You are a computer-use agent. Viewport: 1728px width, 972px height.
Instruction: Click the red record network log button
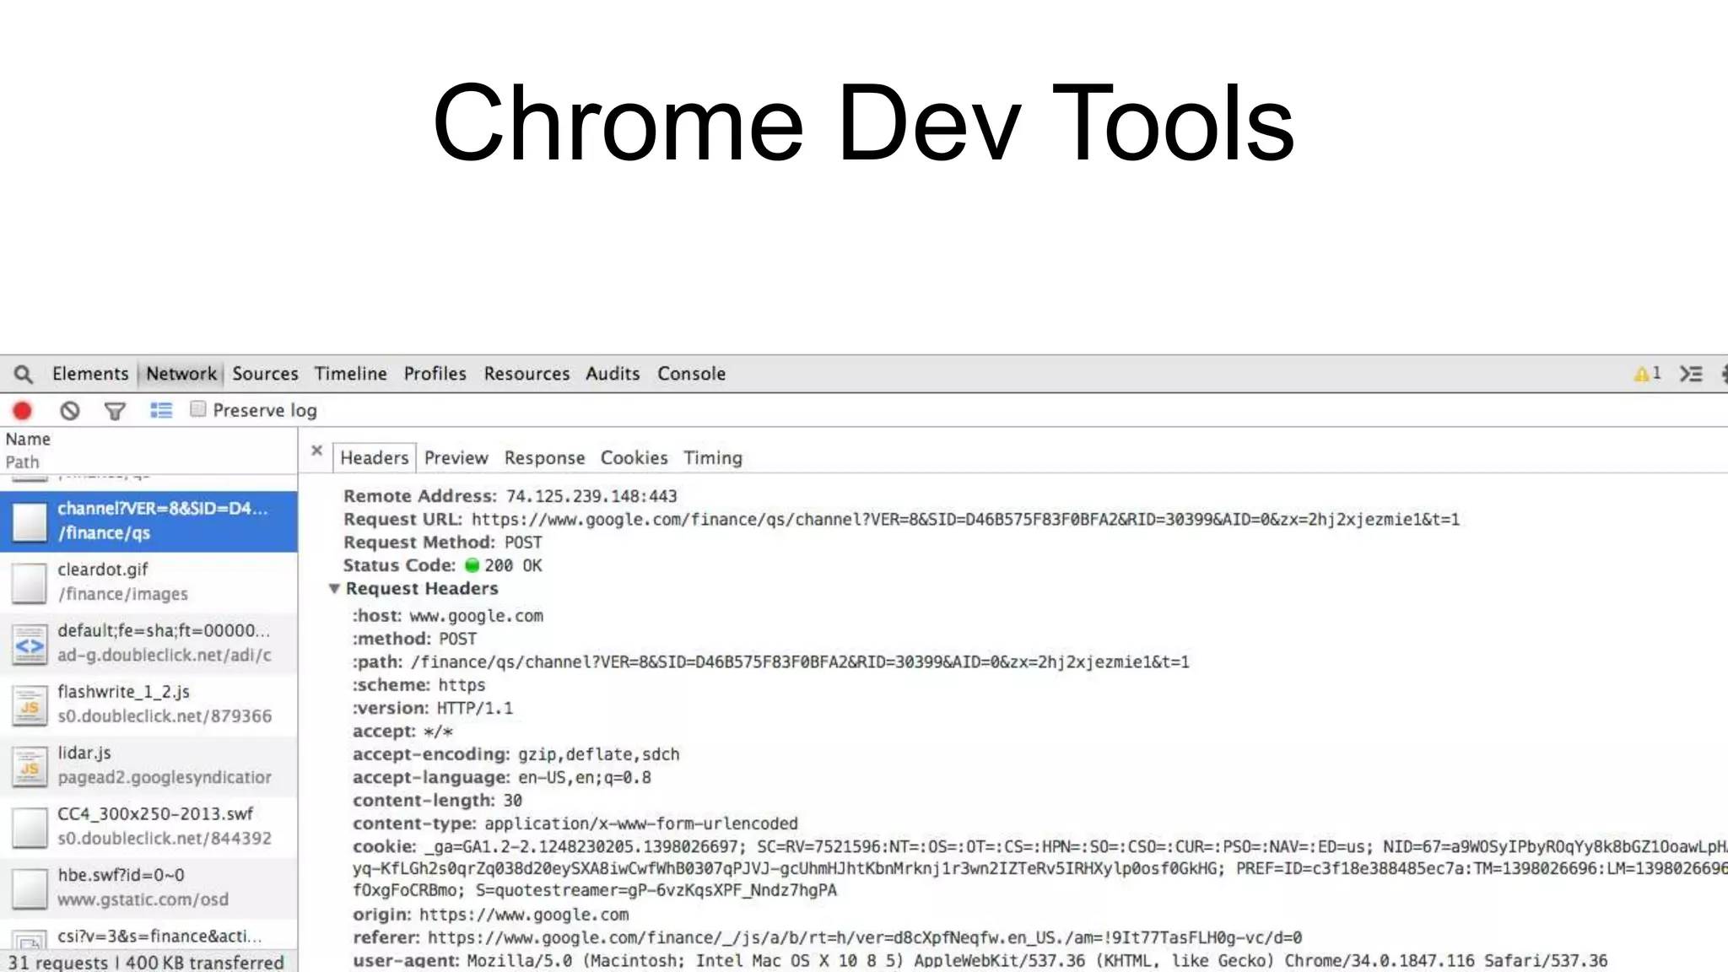pos(22,411)
